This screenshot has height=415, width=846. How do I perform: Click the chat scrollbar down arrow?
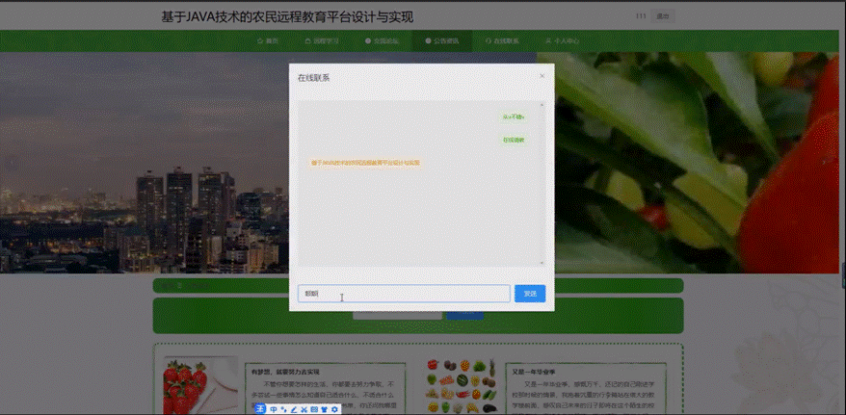coord(542,263)
